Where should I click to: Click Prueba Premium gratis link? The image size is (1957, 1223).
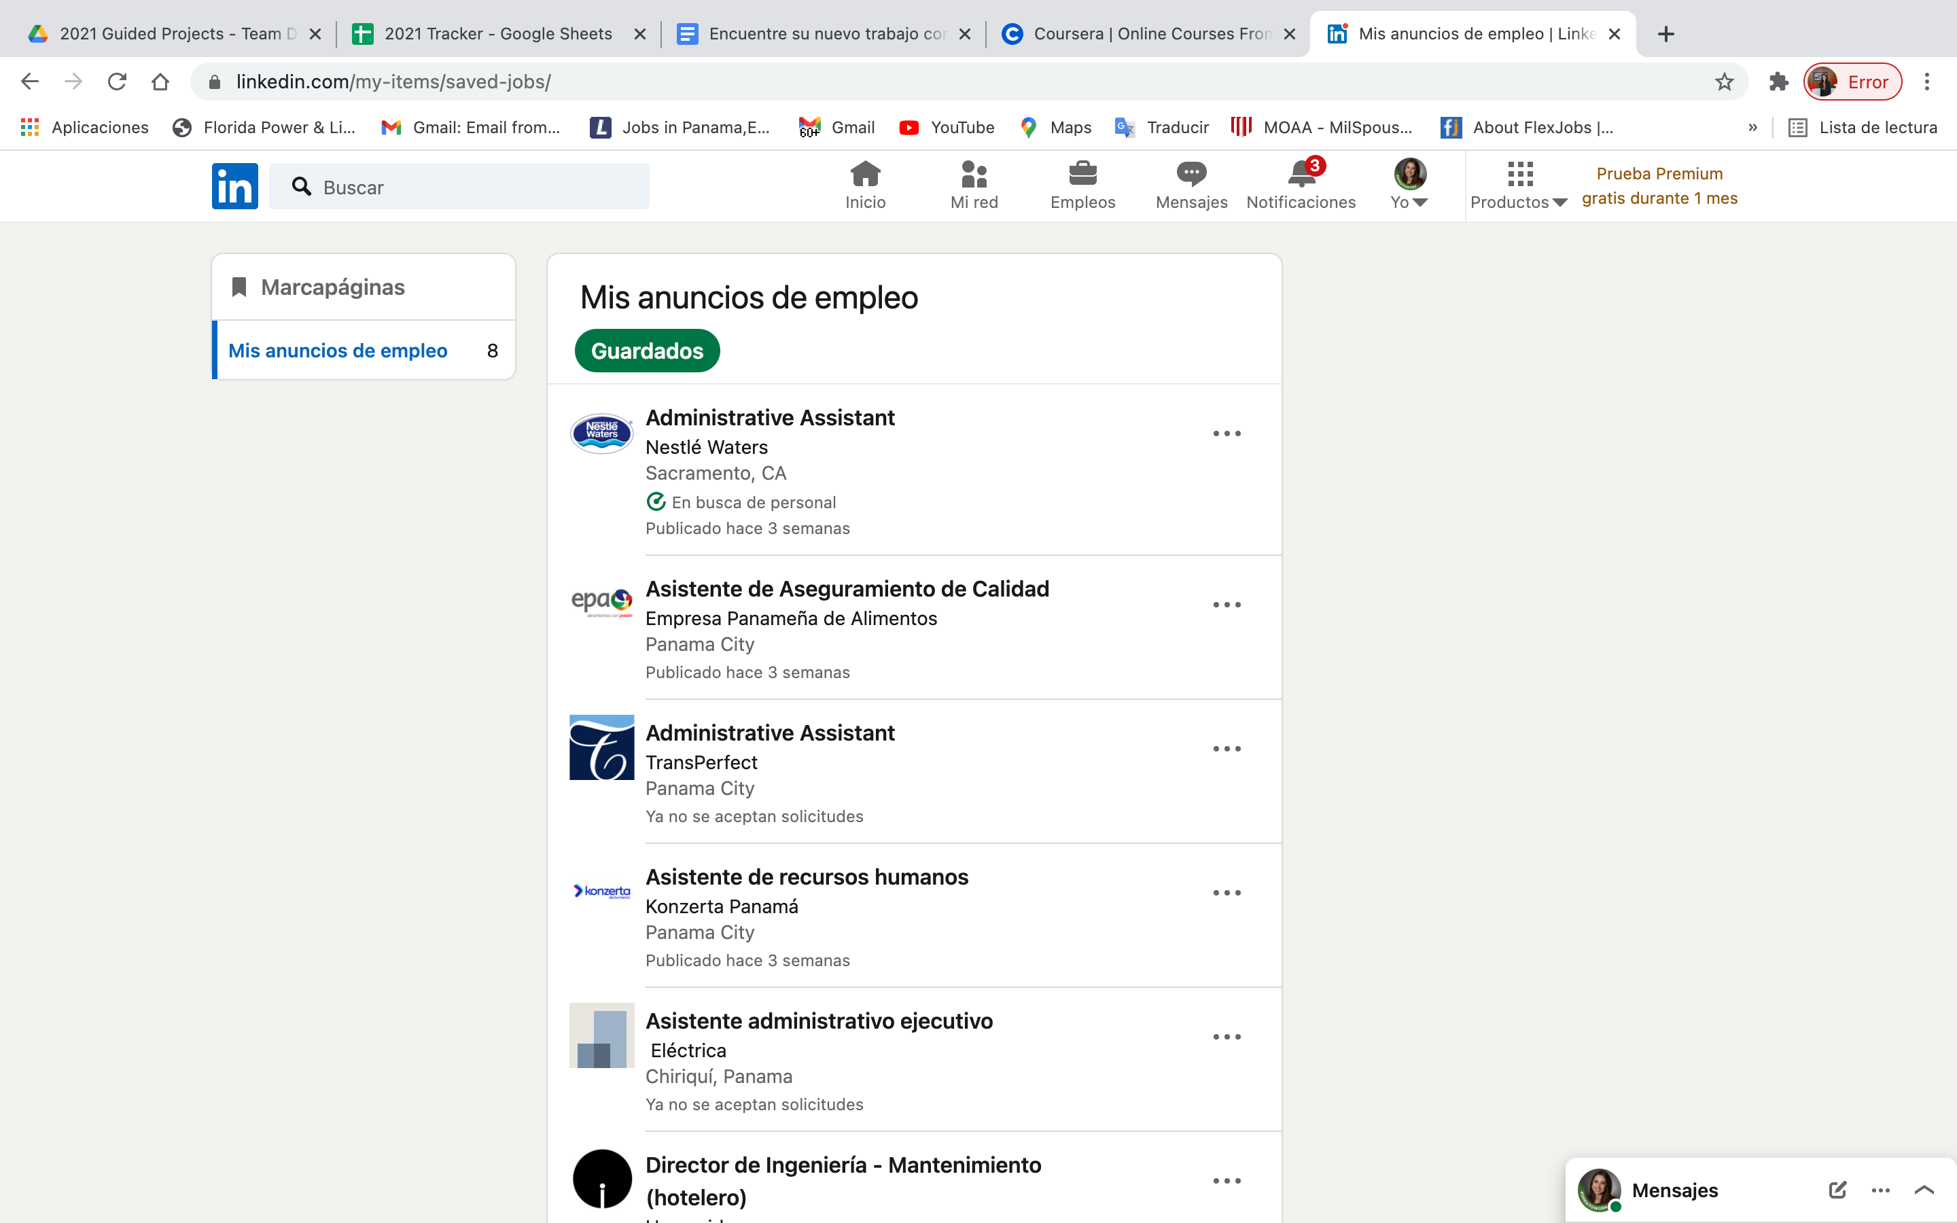[x=1659, y=186]
